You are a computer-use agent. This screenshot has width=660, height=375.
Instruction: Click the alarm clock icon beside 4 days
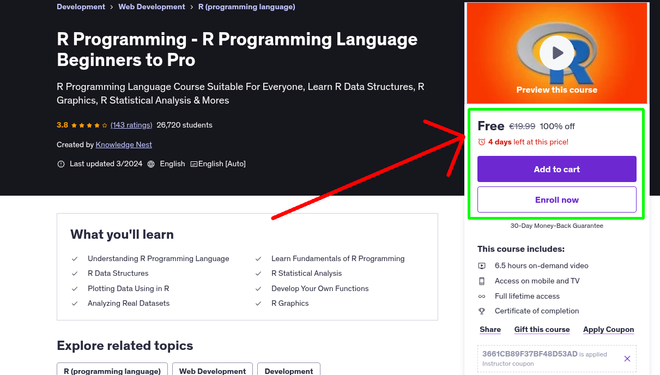coord(481,142)
